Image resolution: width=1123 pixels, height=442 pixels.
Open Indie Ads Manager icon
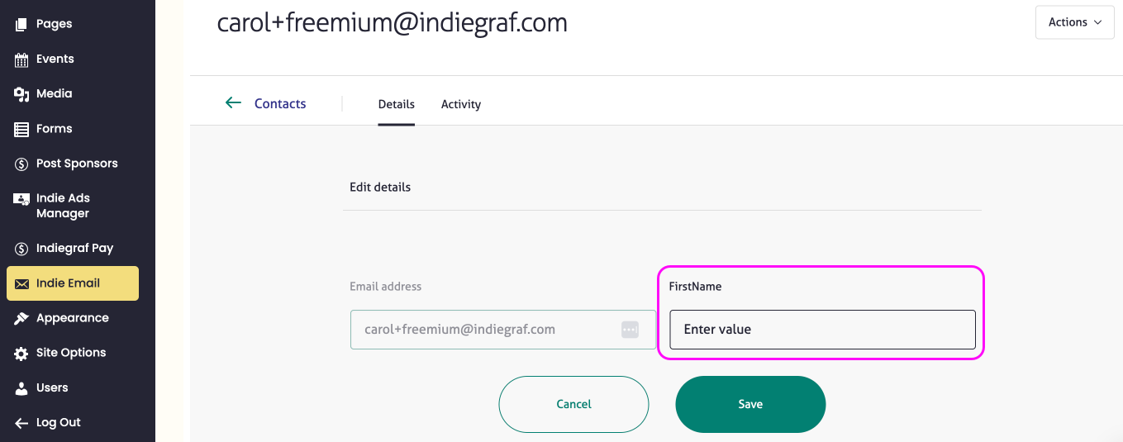21,199
